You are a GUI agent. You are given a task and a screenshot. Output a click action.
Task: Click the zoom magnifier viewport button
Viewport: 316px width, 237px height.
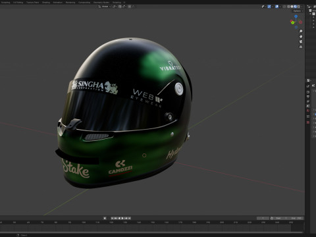301,31
